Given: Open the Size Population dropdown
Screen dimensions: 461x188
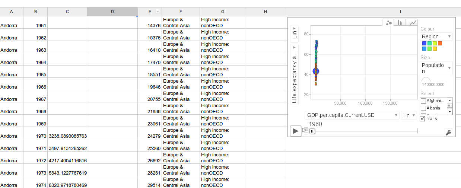Looking at the screenshot, I should (x=436, y=68).
